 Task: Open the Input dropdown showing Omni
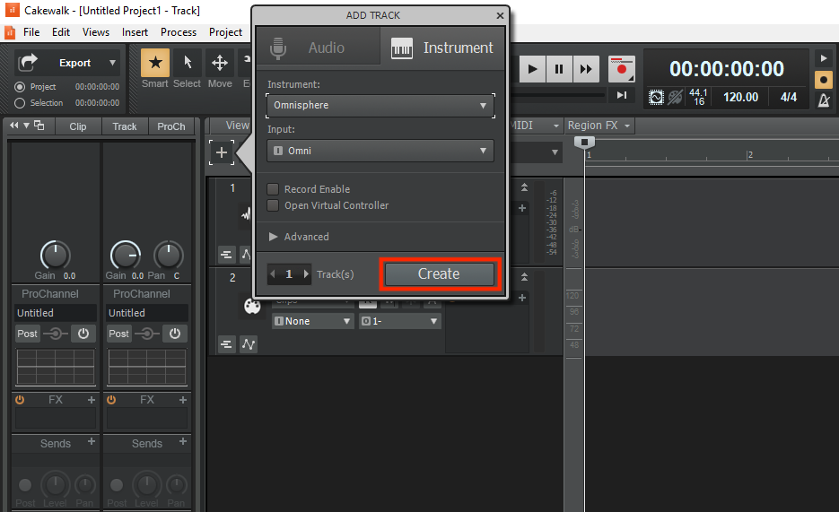pos(380,151)
